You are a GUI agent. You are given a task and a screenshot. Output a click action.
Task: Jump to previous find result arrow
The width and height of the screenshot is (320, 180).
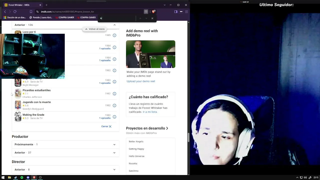[140, 18]
